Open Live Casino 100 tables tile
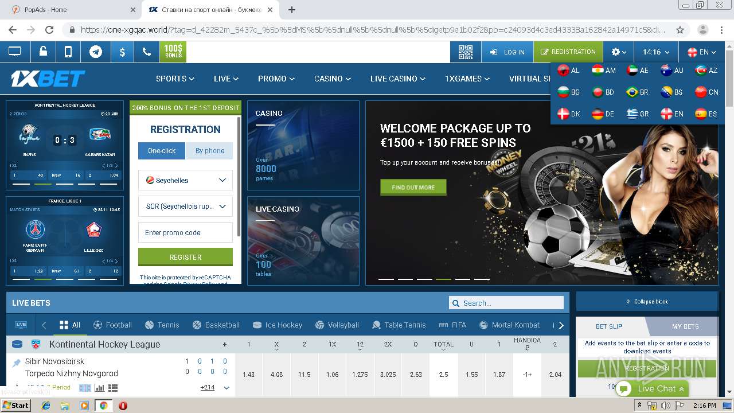 pyautogui.click(x=303, y=241)
